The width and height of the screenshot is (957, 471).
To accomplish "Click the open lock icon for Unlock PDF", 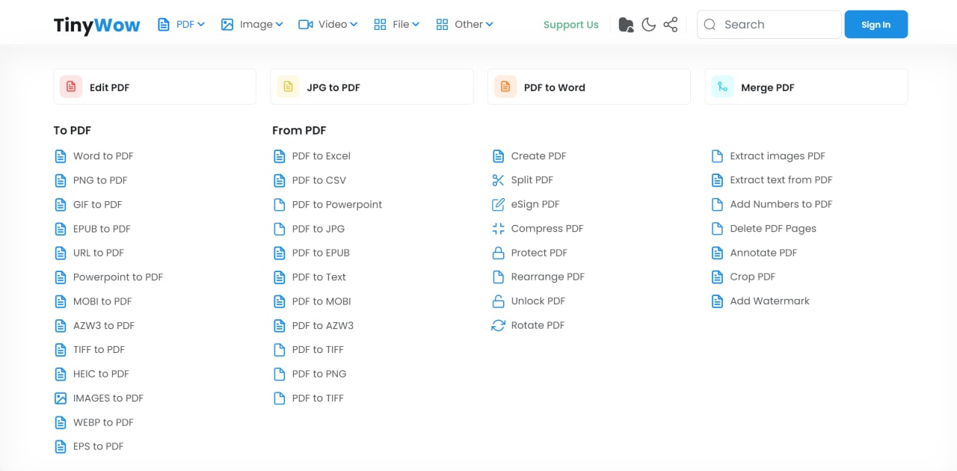I will [498, 301].
